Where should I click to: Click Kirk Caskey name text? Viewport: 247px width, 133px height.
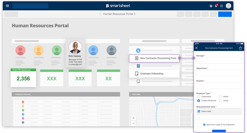coord(75,56)
